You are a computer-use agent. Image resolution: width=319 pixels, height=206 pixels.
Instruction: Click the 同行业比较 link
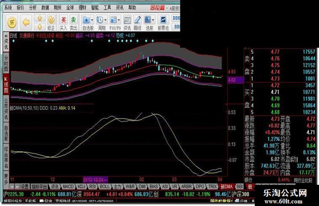click(x=303, y=180)
